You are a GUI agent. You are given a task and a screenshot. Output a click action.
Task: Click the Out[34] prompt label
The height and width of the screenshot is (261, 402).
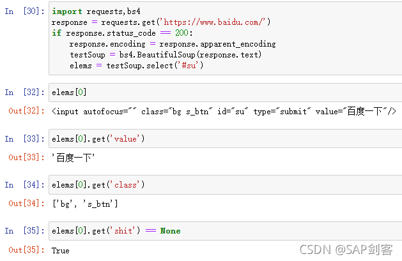coord(26,203)
